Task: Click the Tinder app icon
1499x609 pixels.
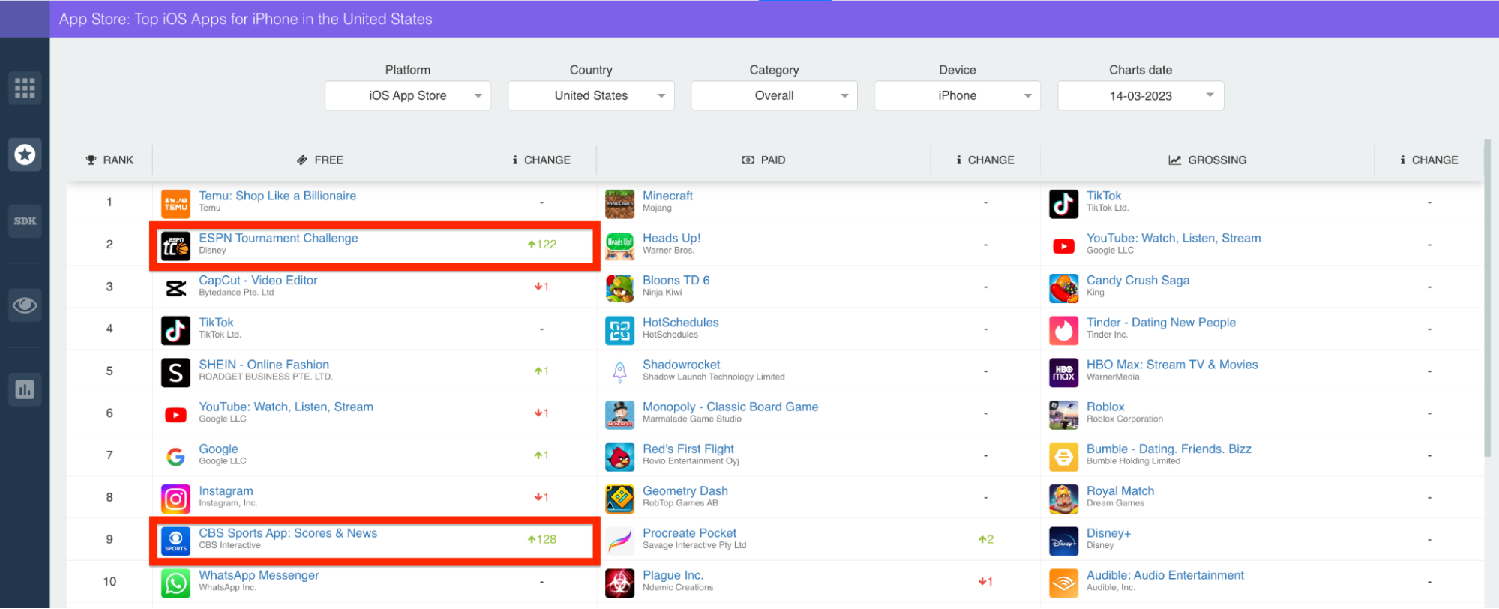Action: (x=1063, y=330)
